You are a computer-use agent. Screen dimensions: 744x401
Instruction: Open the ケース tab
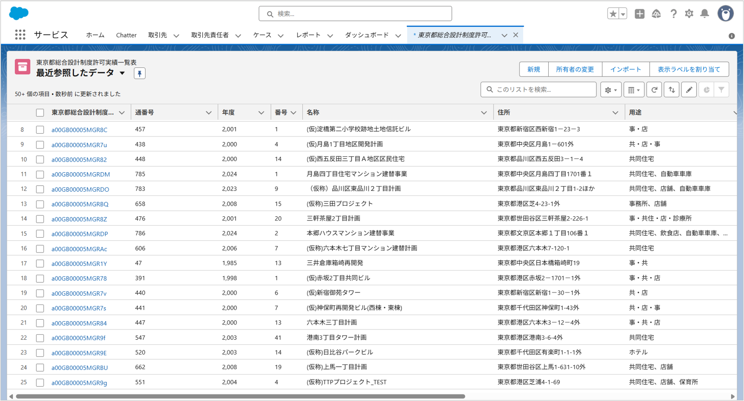click(x=262, y=35)
